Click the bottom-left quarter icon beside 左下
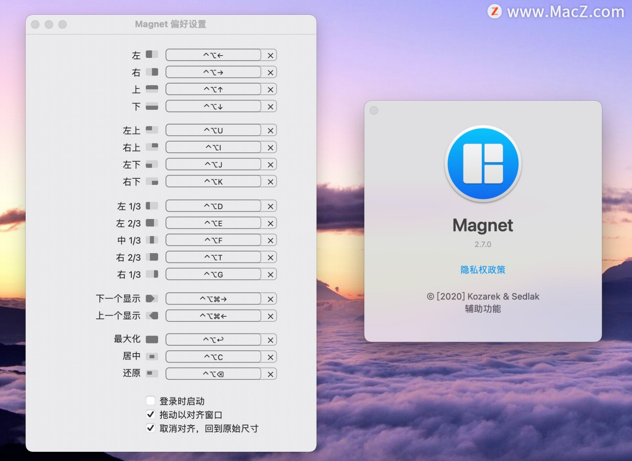This screenshot has width=632, height=461. pyautogui.click(x=152, y=164)
